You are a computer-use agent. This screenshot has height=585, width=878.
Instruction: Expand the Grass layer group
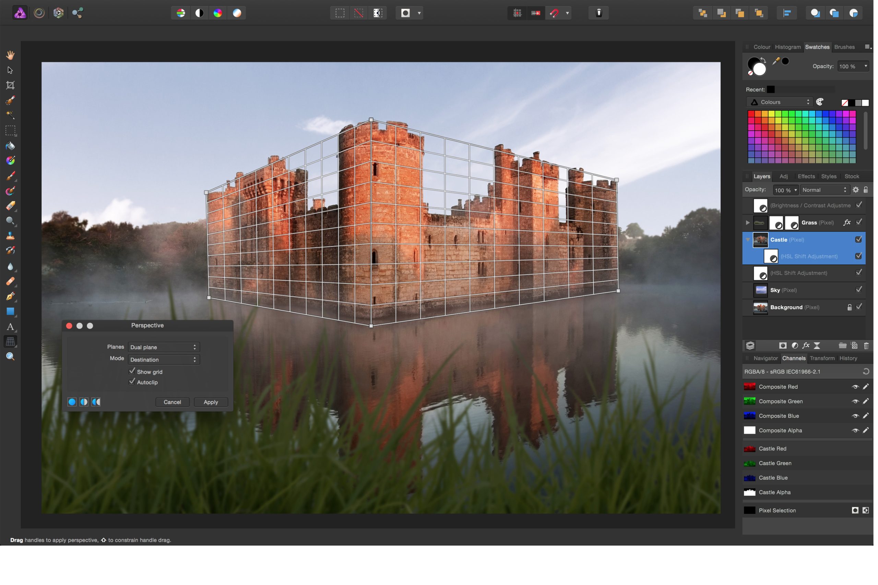[748, 223]
